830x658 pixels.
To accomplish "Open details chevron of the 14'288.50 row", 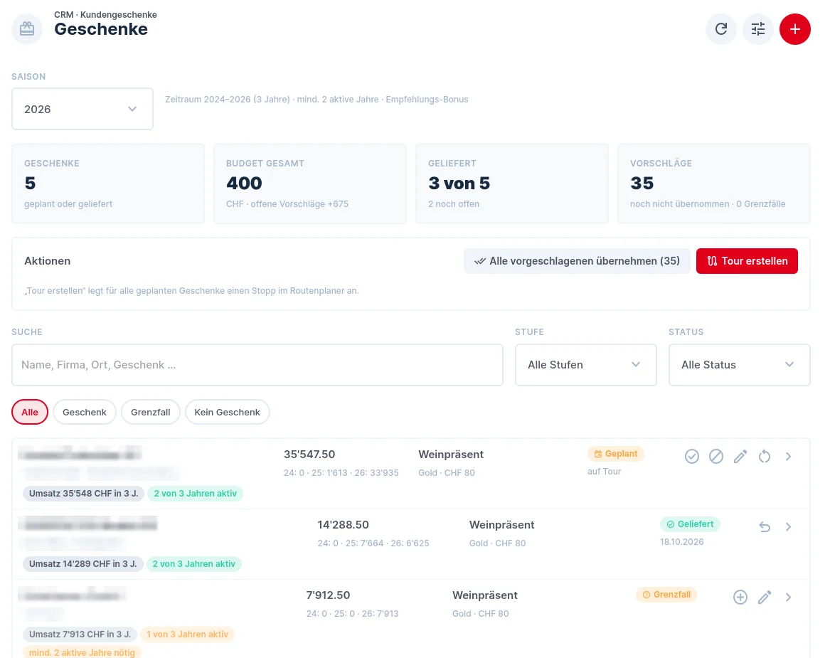I will click(788, 526).
